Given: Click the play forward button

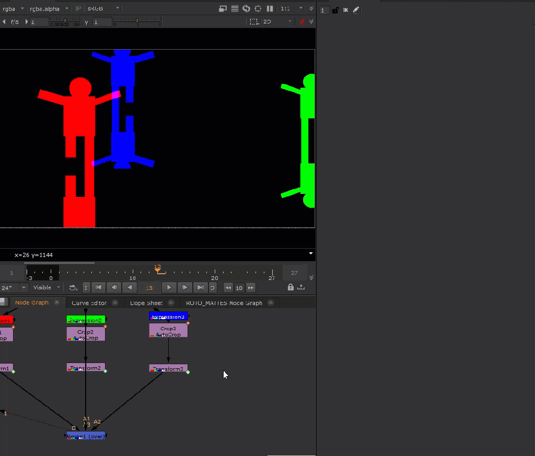Looking at the screenshot, I should click(169, 288).
